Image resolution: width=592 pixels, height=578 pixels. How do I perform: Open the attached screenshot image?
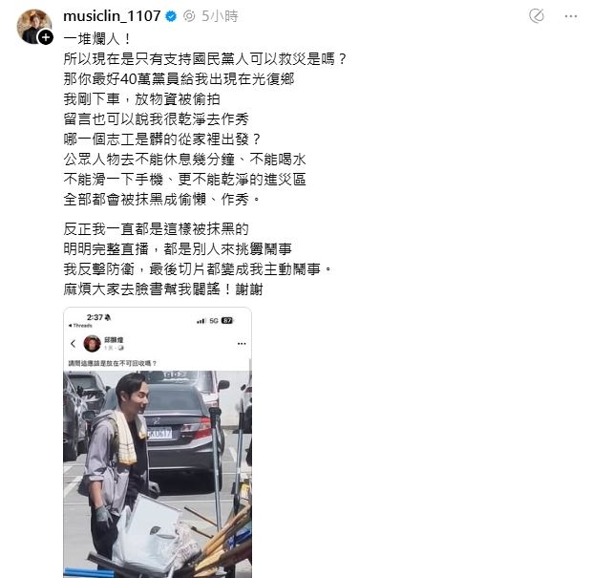(x=158, y=442)
